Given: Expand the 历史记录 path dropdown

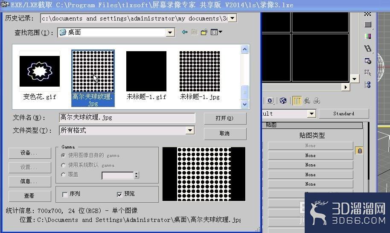Looking at the screenshot, I should click(x=233, y=18).
